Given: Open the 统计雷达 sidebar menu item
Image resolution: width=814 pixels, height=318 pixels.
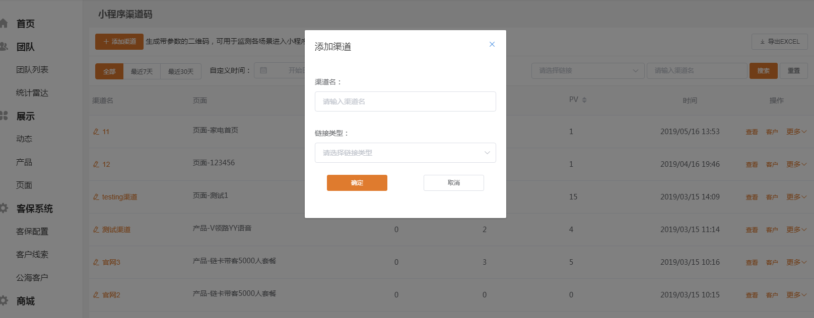Looking at the screenshot, I should coord(32,93).
